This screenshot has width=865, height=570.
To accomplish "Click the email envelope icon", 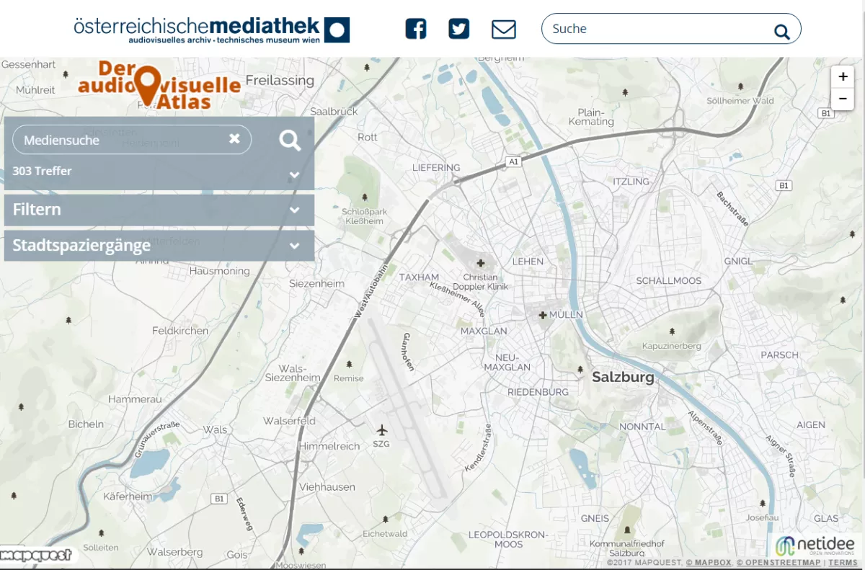I will click(503, 30).
